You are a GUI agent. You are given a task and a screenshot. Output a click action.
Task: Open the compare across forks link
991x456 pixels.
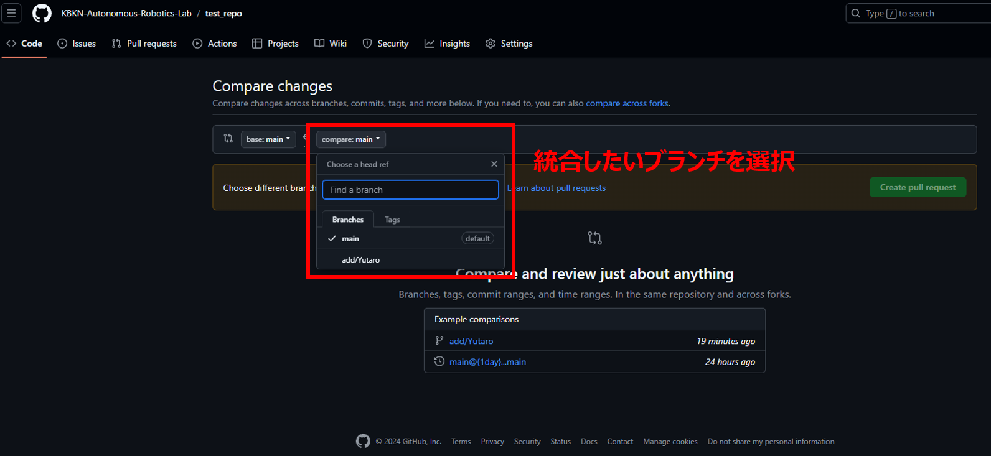[627, 103]
